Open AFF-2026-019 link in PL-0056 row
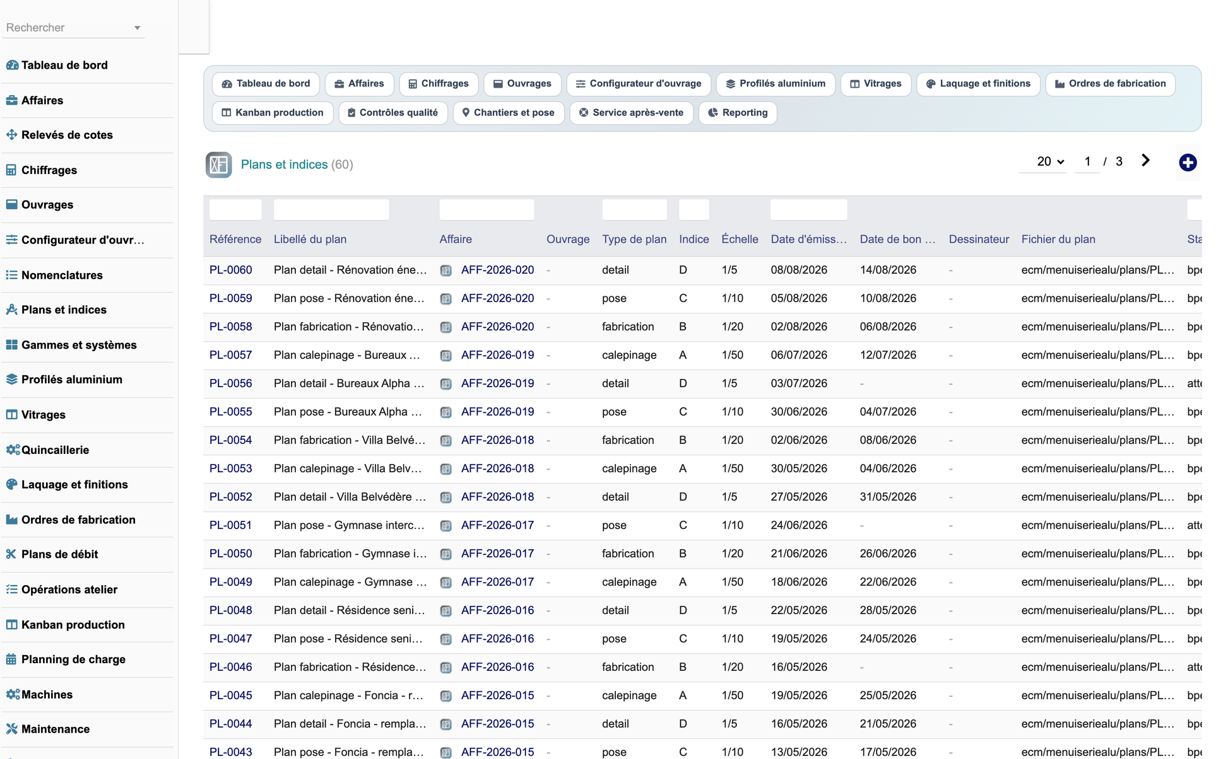This screenshot has width=1228, height=759. (497, 383)
